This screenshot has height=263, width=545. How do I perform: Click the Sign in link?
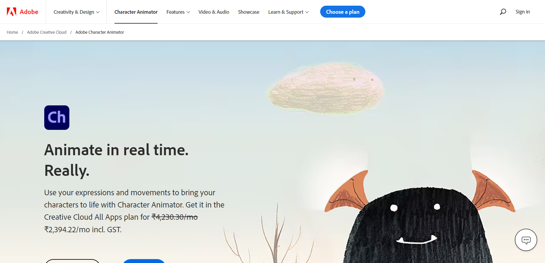pos(523,12)
